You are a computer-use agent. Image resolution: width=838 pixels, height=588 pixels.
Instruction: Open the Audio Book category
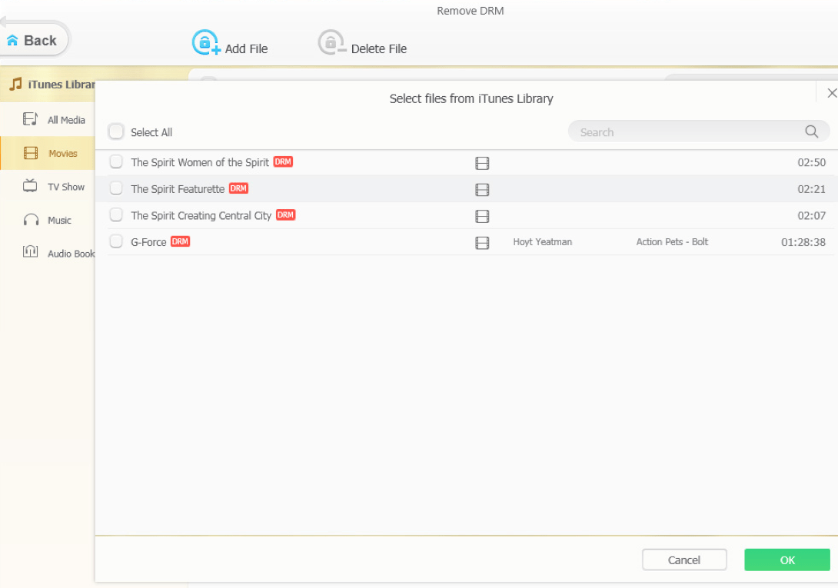[28, 253]
